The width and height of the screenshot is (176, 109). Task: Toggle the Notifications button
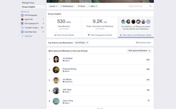point(67,6)
